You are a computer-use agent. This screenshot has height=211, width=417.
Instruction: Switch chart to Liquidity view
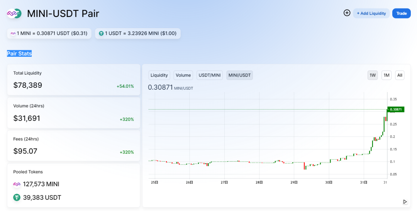coord(159,75)
